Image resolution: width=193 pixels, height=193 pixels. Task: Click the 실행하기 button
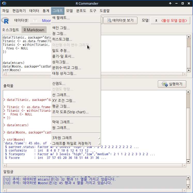pyautogui.click(x=172, y=84)
